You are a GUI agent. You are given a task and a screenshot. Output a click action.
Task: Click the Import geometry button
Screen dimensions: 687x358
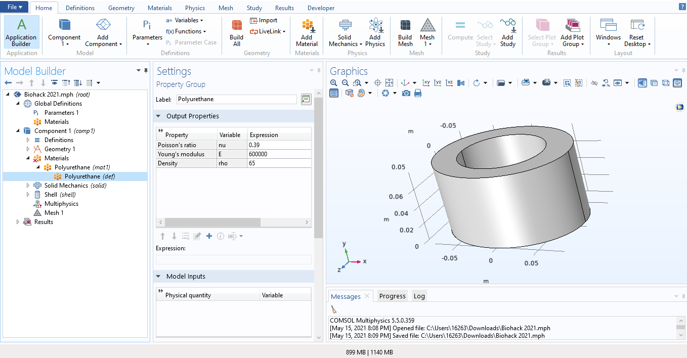(264, 20)
